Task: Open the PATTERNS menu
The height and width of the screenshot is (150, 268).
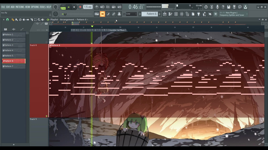Action: click(20, 7)
